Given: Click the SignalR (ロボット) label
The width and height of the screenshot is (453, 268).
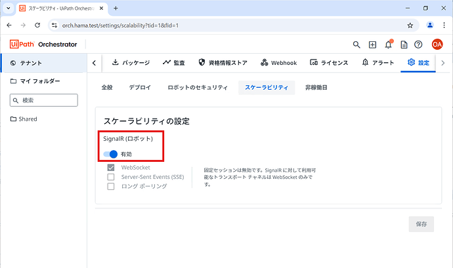Looking at the screenshot, I should (128, 139).
